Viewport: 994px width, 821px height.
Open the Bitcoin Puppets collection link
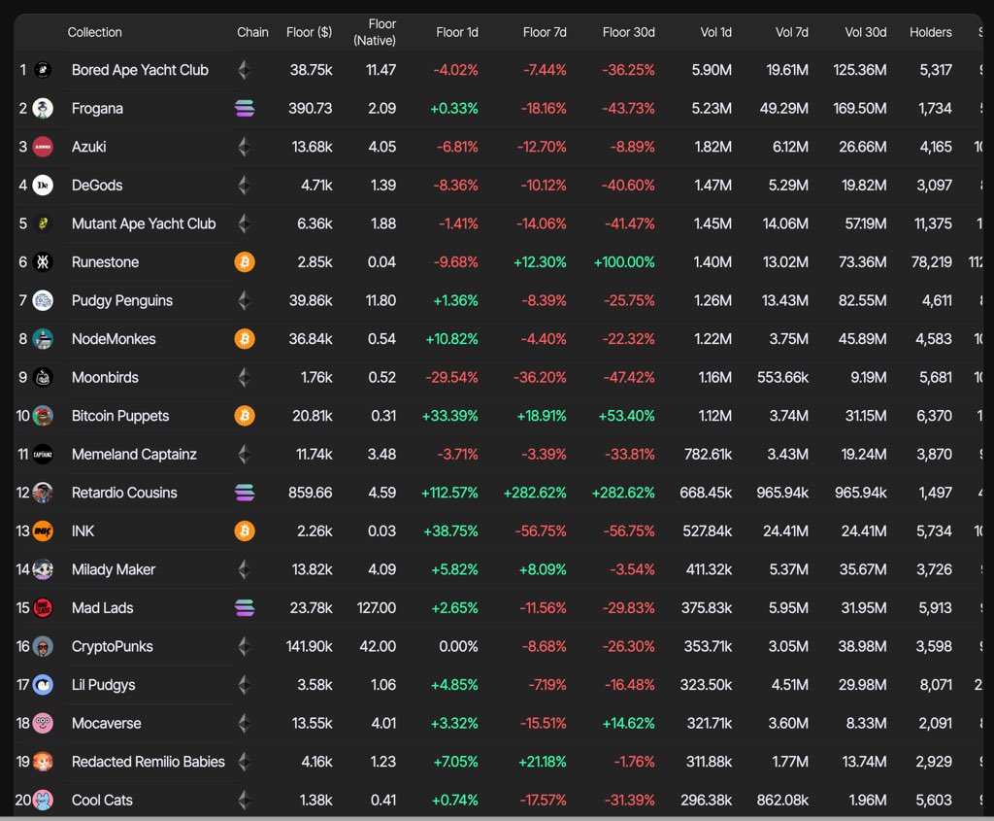click(120, 416)
